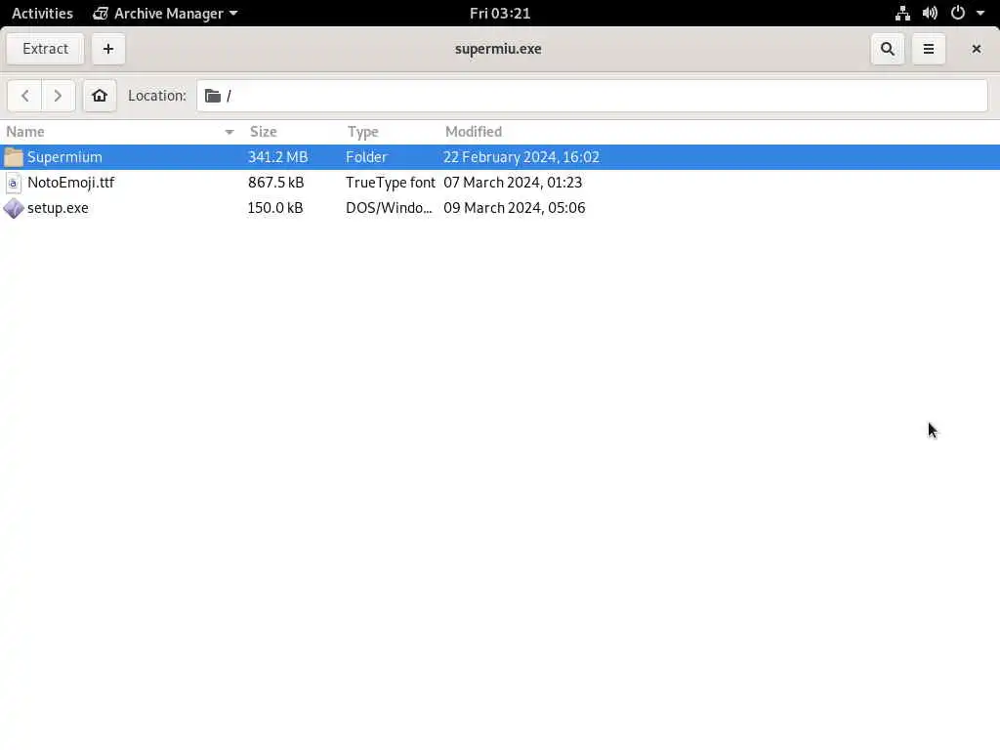Open the Archive Manager app menu
This screenshot has width=1000, height=750.
pyautogui.click(x=165, y=14)
